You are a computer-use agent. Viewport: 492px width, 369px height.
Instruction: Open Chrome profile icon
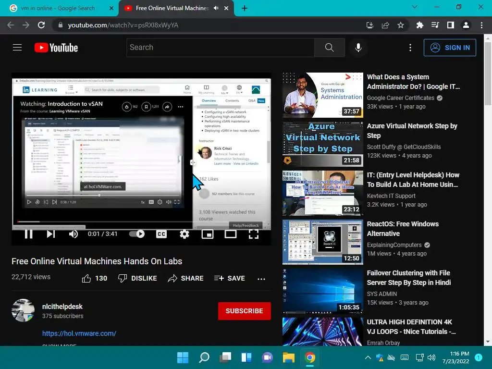[466, 25]
